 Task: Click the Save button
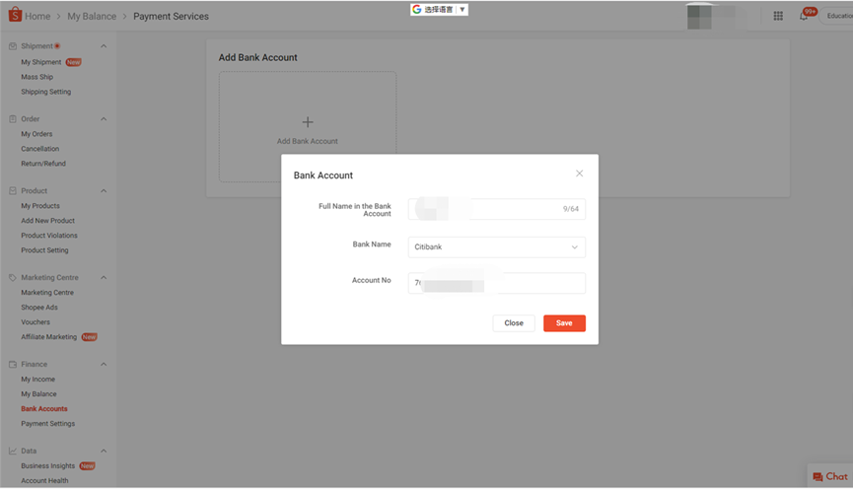564,323
